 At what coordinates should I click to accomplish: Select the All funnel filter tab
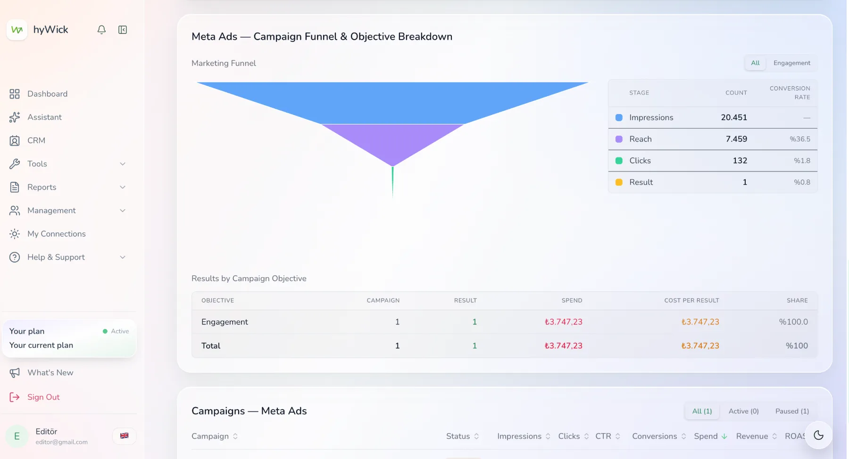pyautogui.click(x=755, y=63)
